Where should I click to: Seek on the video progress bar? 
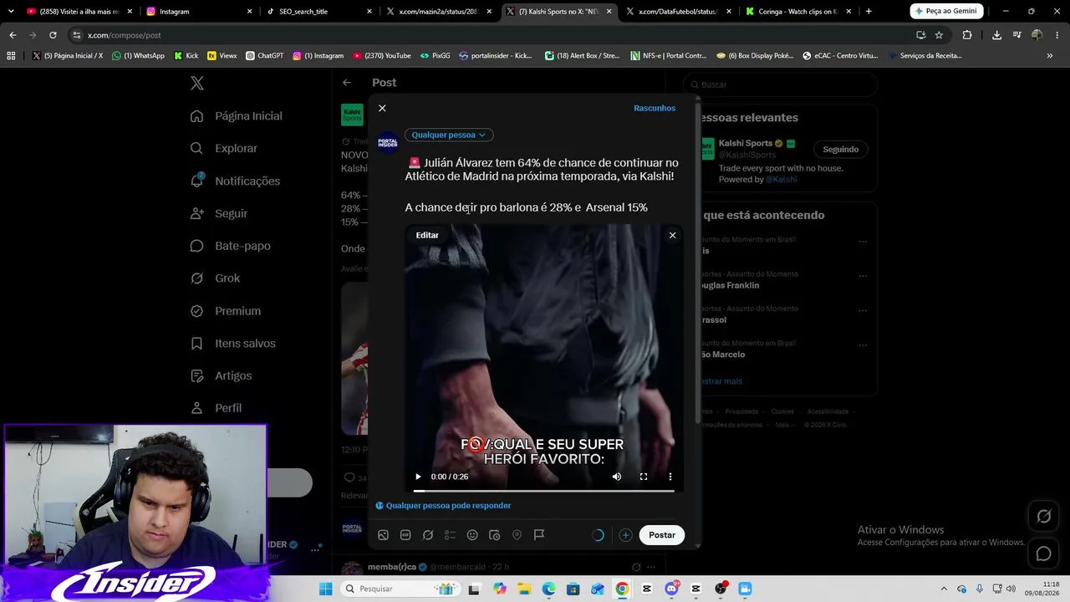[544, 491]
